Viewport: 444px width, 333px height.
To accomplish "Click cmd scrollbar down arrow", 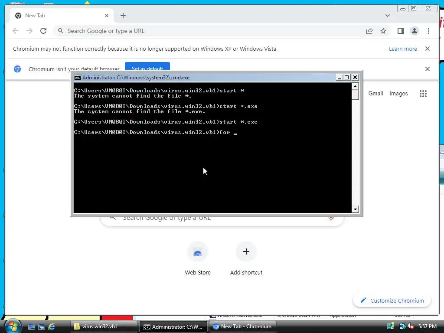I will tap(355, 209).
